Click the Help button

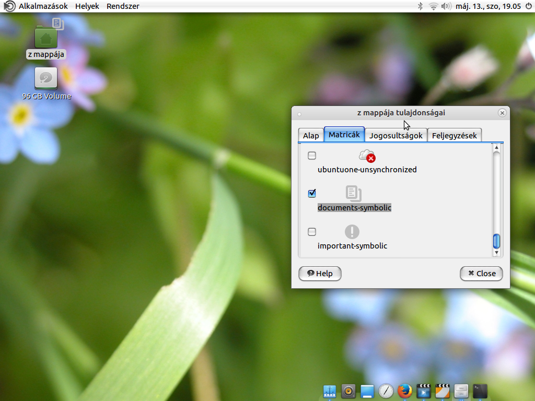tap(320, 274)
